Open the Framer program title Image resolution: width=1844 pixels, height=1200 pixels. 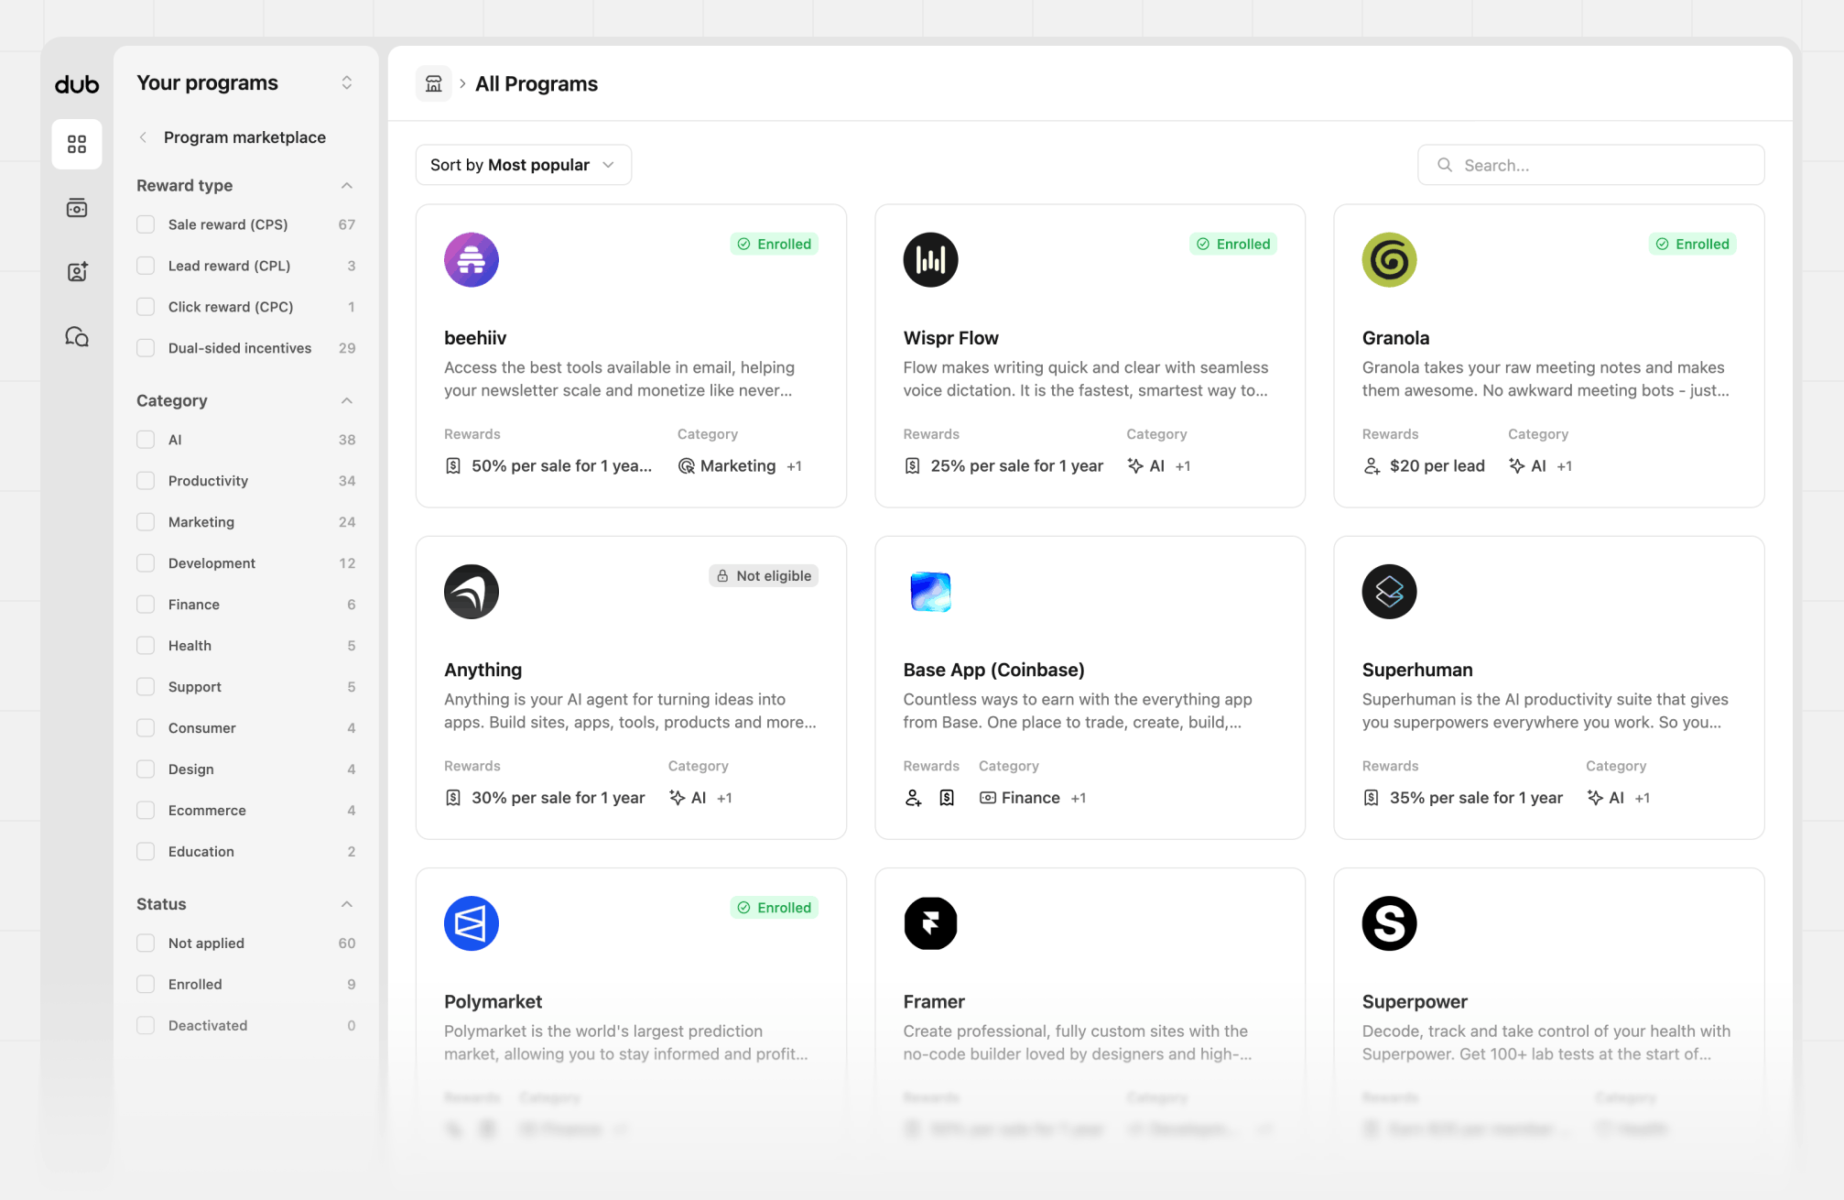[933, 1001]
